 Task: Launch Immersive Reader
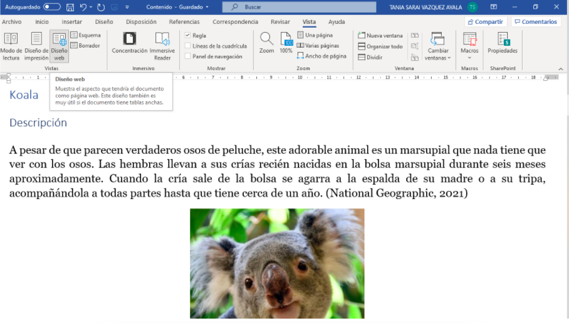(x=162, y=46)
